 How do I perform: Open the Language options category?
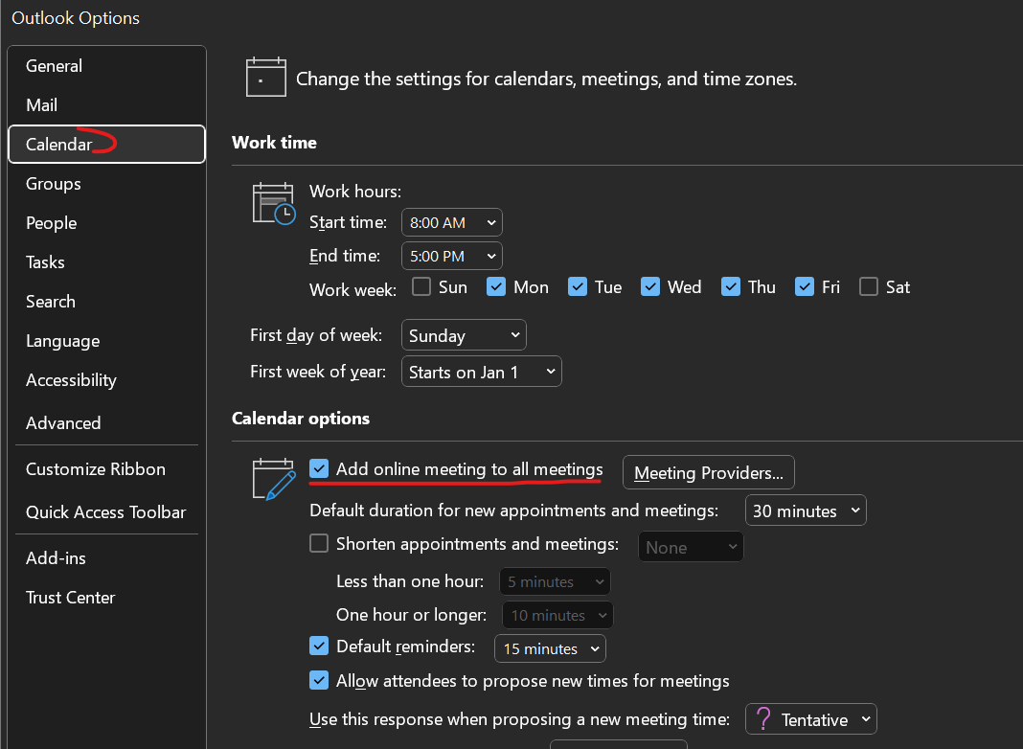[106, 341]
